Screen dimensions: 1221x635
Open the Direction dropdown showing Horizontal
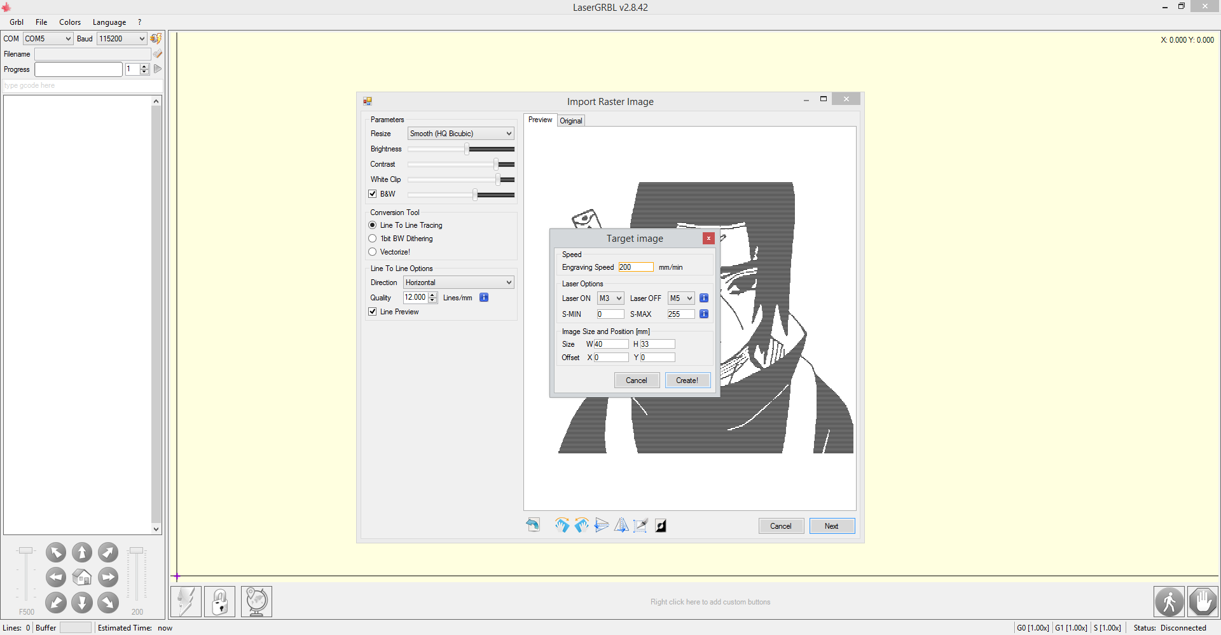pos(459,283)
